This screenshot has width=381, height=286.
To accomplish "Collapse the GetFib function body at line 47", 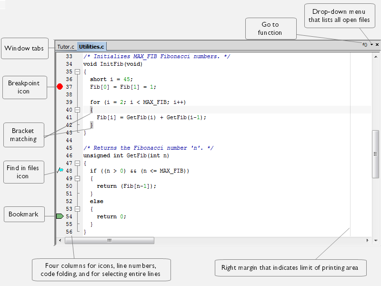I will click(x=77, y=163).
